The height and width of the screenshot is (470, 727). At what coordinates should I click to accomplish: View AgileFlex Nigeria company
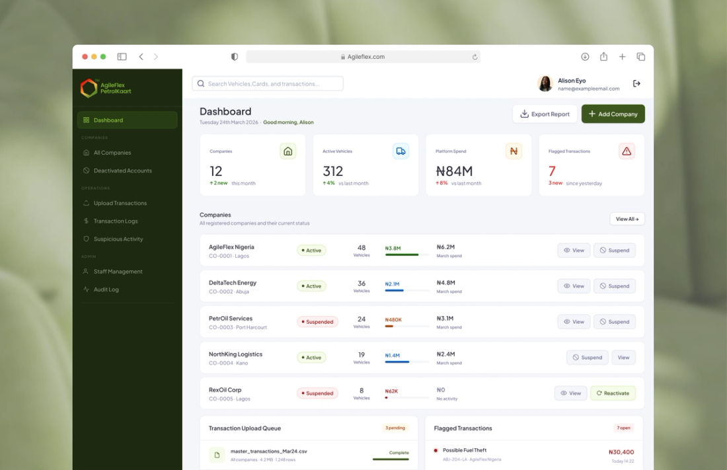tap(574, 250)
